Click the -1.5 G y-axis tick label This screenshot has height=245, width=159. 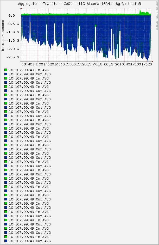tap(13, 41)
